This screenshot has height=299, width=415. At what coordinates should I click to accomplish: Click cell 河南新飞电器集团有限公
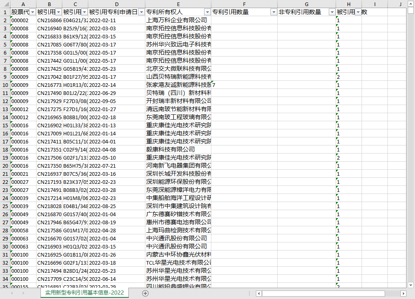click(x=178, y=166)
